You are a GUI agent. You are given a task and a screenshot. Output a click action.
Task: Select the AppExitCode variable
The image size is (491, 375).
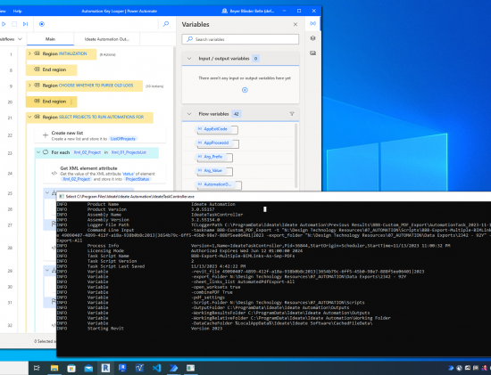coord(215,129)
